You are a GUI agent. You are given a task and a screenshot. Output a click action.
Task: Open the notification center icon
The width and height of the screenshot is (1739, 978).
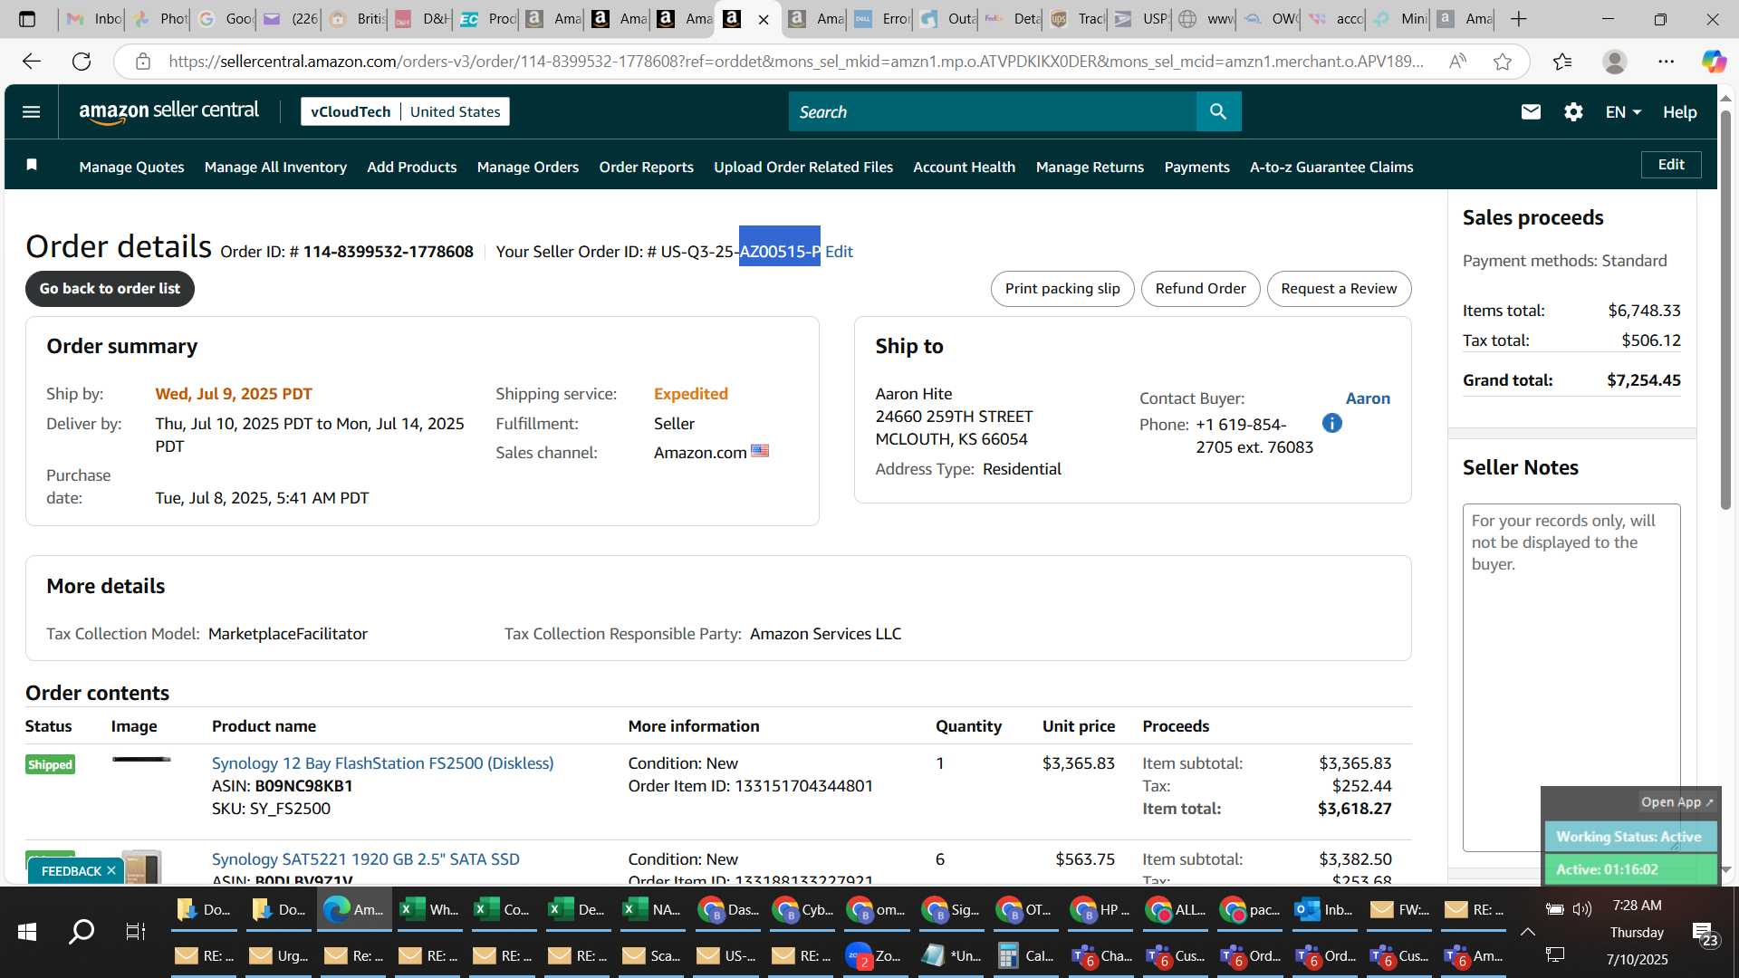(x=1705, y=934)
